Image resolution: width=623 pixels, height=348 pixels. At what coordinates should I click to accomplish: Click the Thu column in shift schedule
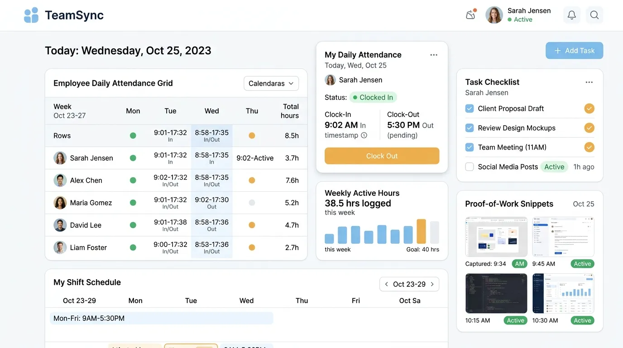(302, 300)
